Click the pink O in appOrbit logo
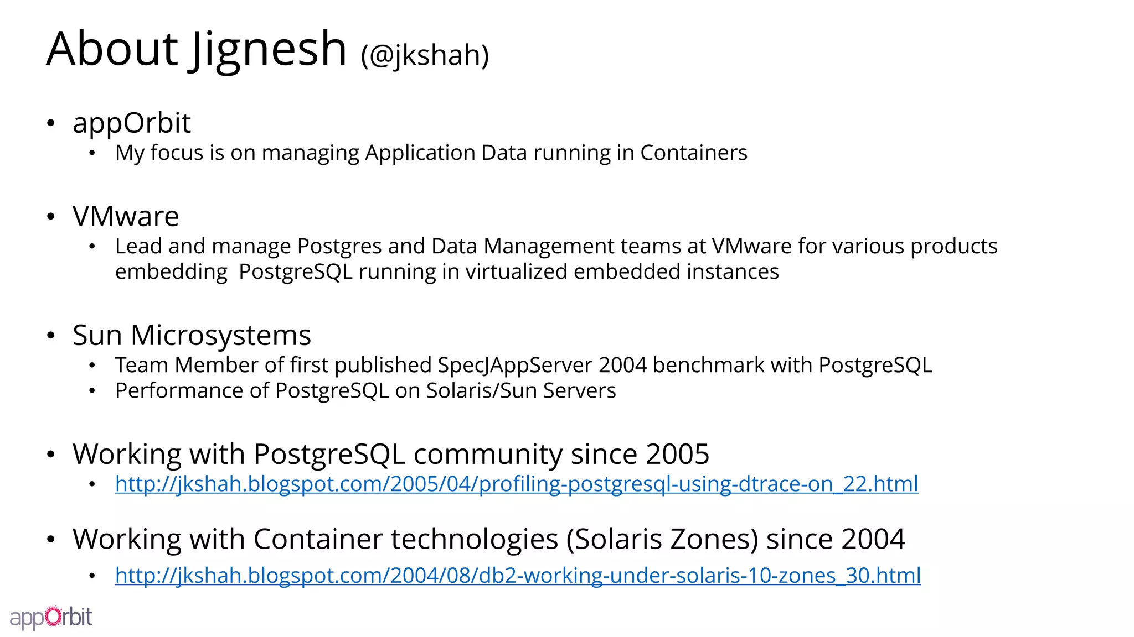 pyautogui.click(x=54, y=617)
